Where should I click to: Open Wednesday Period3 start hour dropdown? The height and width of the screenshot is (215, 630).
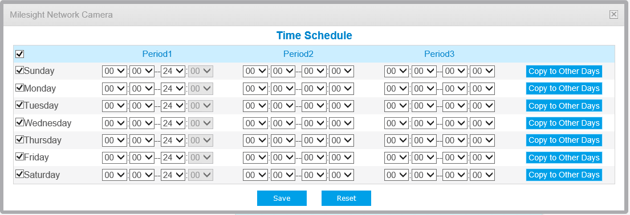click(x=397, y=123)
